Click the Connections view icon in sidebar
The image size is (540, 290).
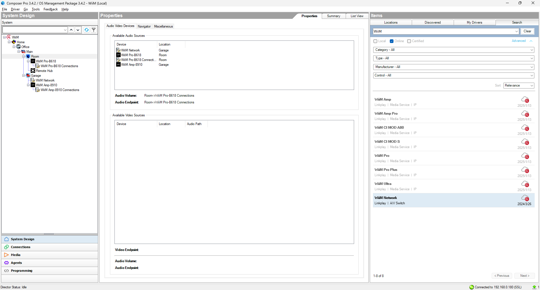pos(6,247)
